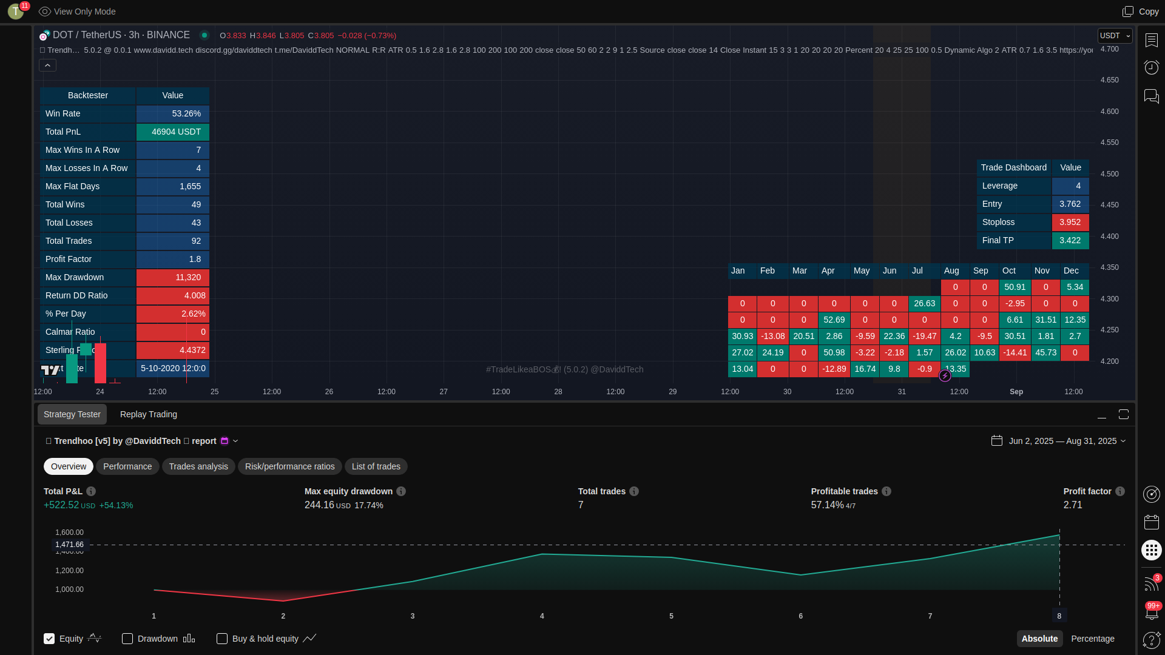Click the TradingView logo on the chart
The width and height of the screenshot is (1165, 655).
[x=50, y=369]
